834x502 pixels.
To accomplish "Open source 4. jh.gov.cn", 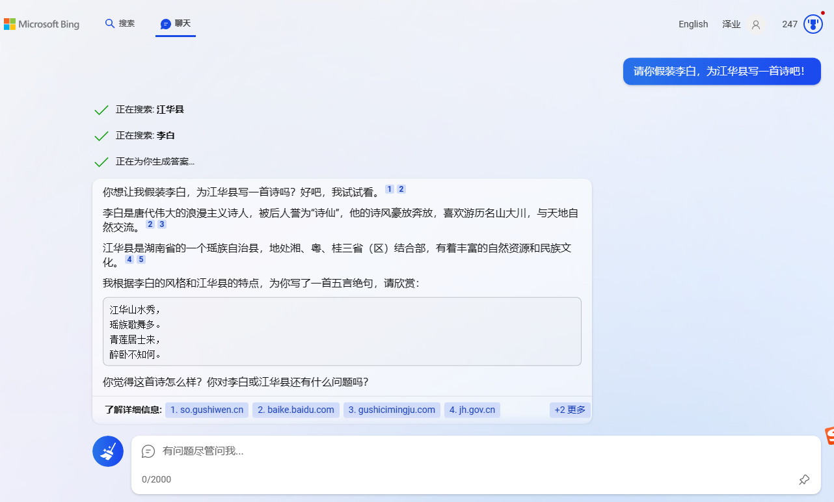I will (472, 410).
